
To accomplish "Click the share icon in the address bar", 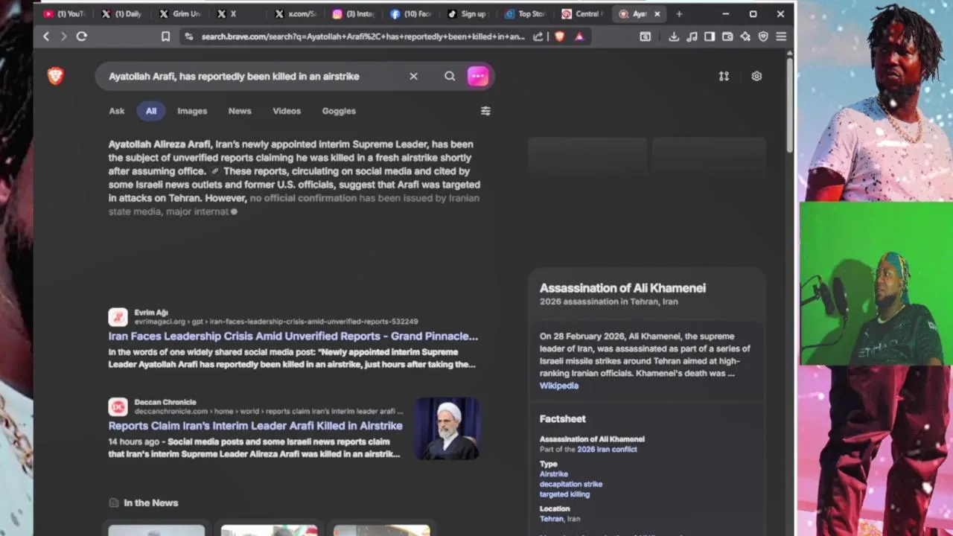I will pyautogui.click(x=538, y=36).
